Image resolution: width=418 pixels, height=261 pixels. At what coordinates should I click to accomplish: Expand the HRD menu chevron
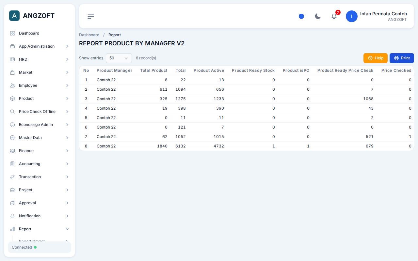point(67,59)
